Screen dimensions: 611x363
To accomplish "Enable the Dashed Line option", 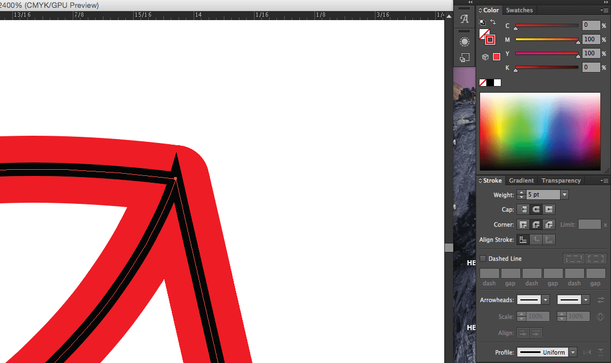I will (x=483, y=259).
